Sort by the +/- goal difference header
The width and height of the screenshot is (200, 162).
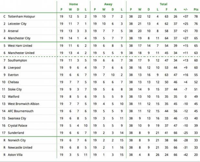(x=186, y=9)
